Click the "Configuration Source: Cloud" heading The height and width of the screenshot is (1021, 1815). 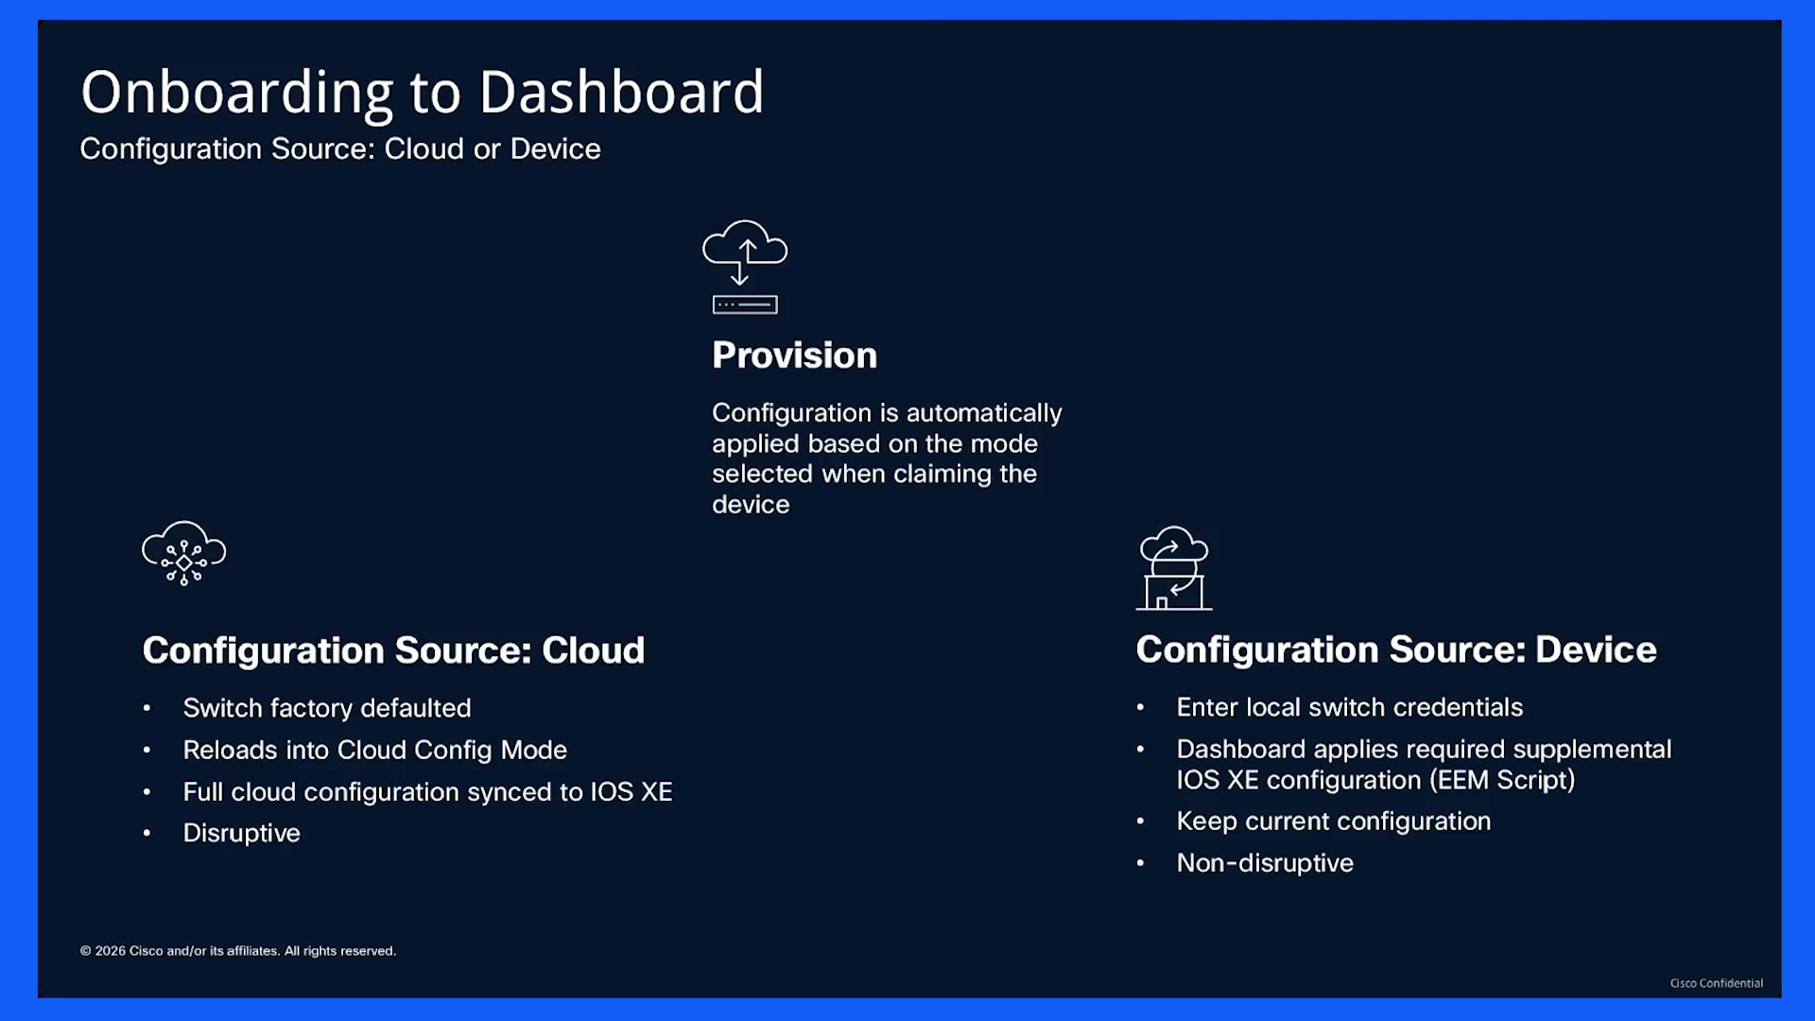coord(393,650)
